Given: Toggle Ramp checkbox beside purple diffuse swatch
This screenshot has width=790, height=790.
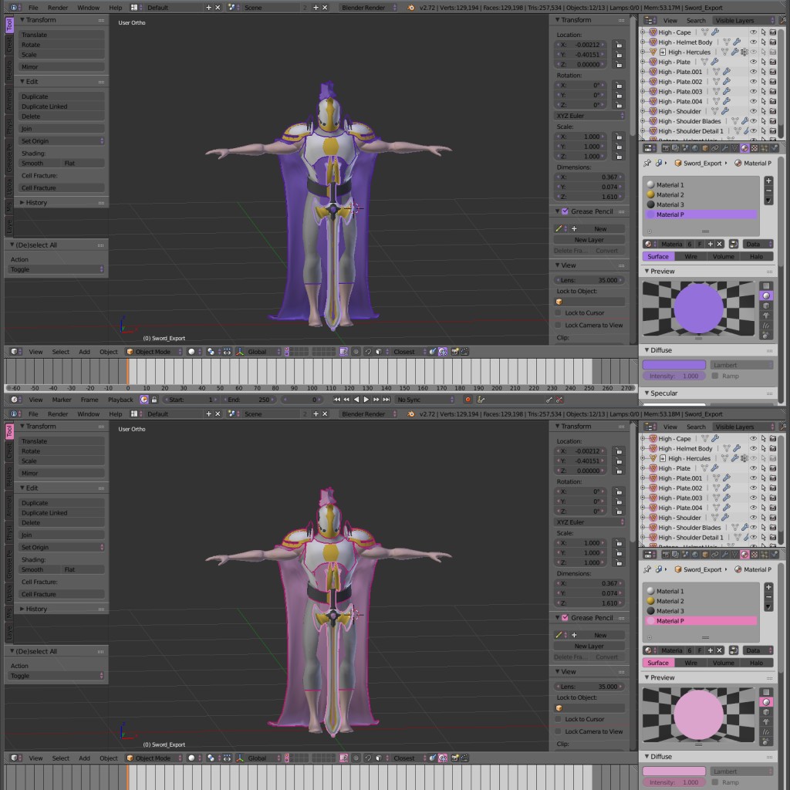Looking at the screenshot, I should pyautogui.click(x=715, y=376).
